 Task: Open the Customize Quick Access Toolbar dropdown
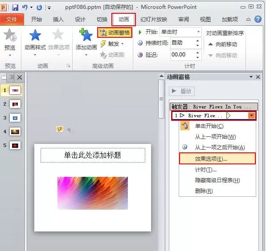point(49,8)
